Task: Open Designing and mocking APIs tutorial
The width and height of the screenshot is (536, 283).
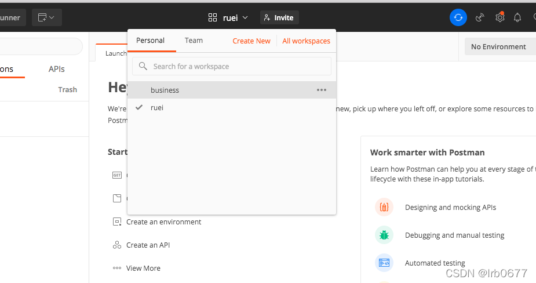Action: [x=450, y=208]
